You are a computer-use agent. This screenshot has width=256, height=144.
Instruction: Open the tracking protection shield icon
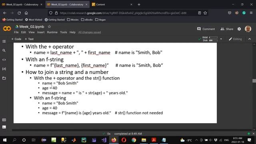51,13
